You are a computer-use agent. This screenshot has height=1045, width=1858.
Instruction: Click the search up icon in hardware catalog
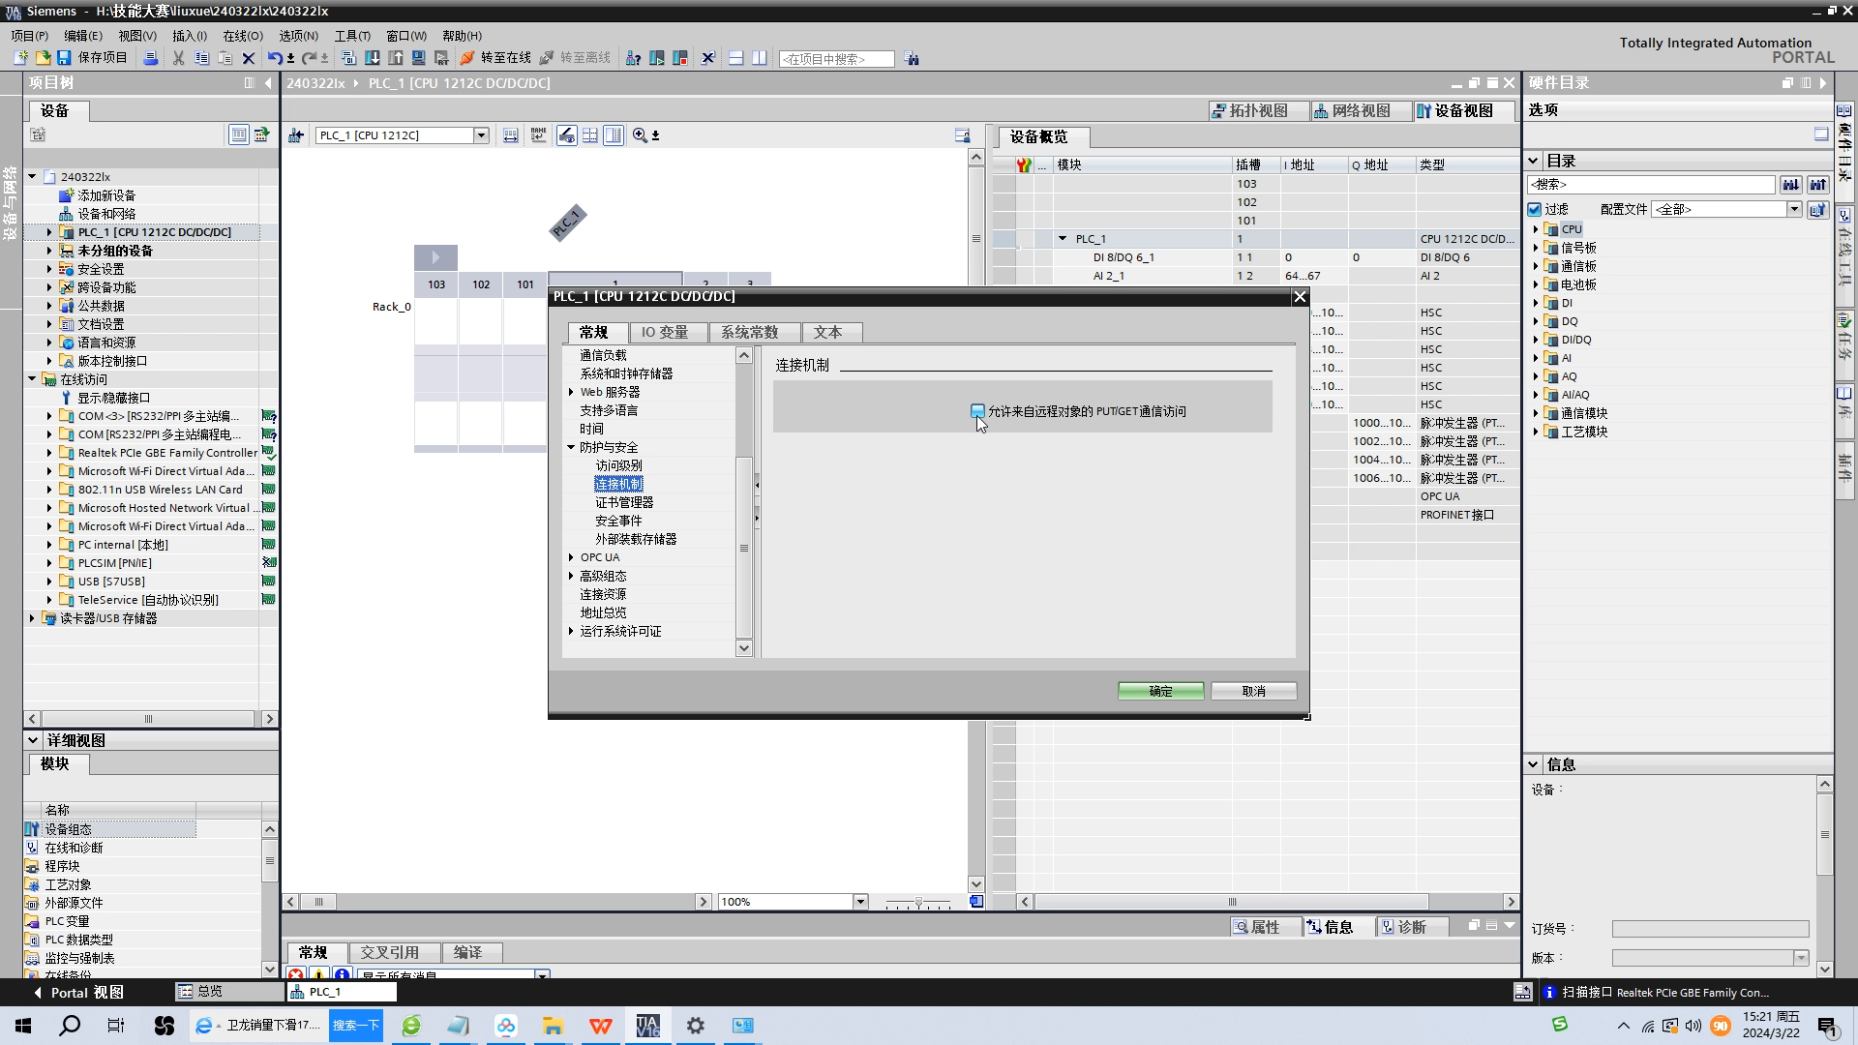click(x=1818, y=184)
